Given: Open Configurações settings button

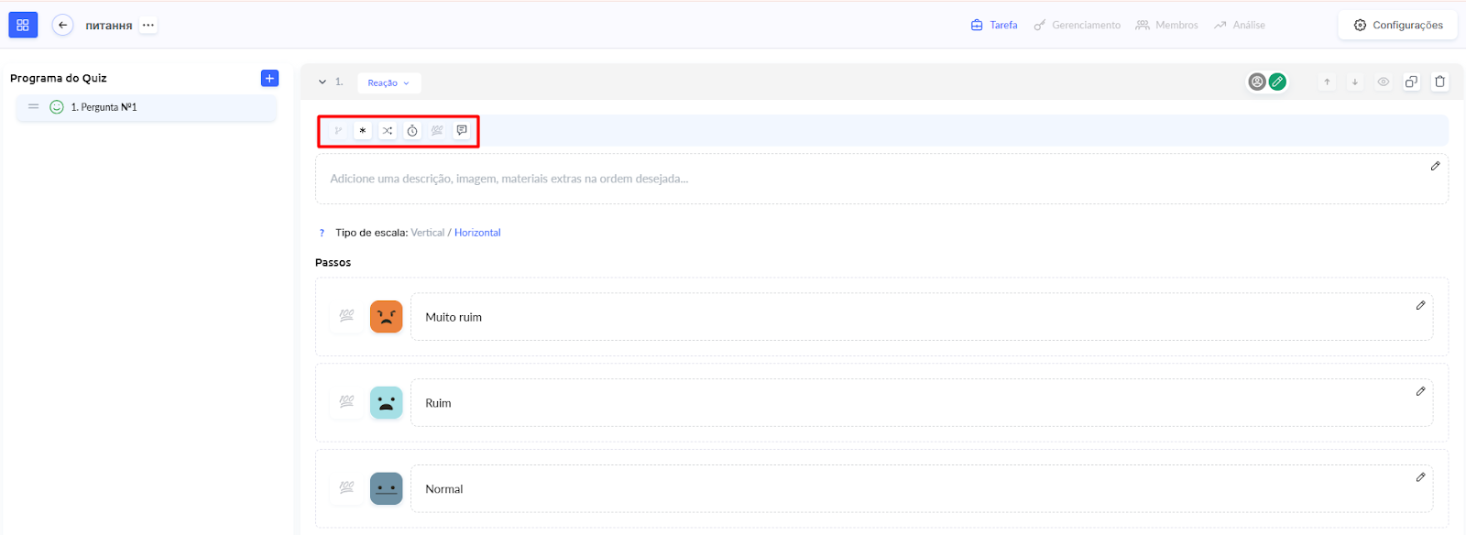Looking at the screenshot, I should pos(1398,25).
